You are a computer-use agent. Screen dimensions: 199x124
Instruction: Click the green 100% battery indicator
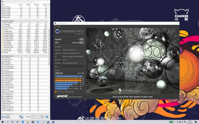(171, 122)
